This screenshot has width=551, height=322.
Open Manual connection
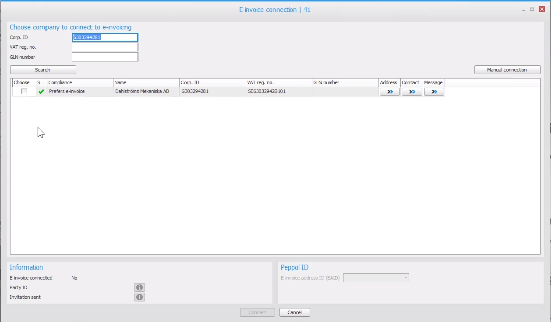pyautogui.click(x=507, y=70)
